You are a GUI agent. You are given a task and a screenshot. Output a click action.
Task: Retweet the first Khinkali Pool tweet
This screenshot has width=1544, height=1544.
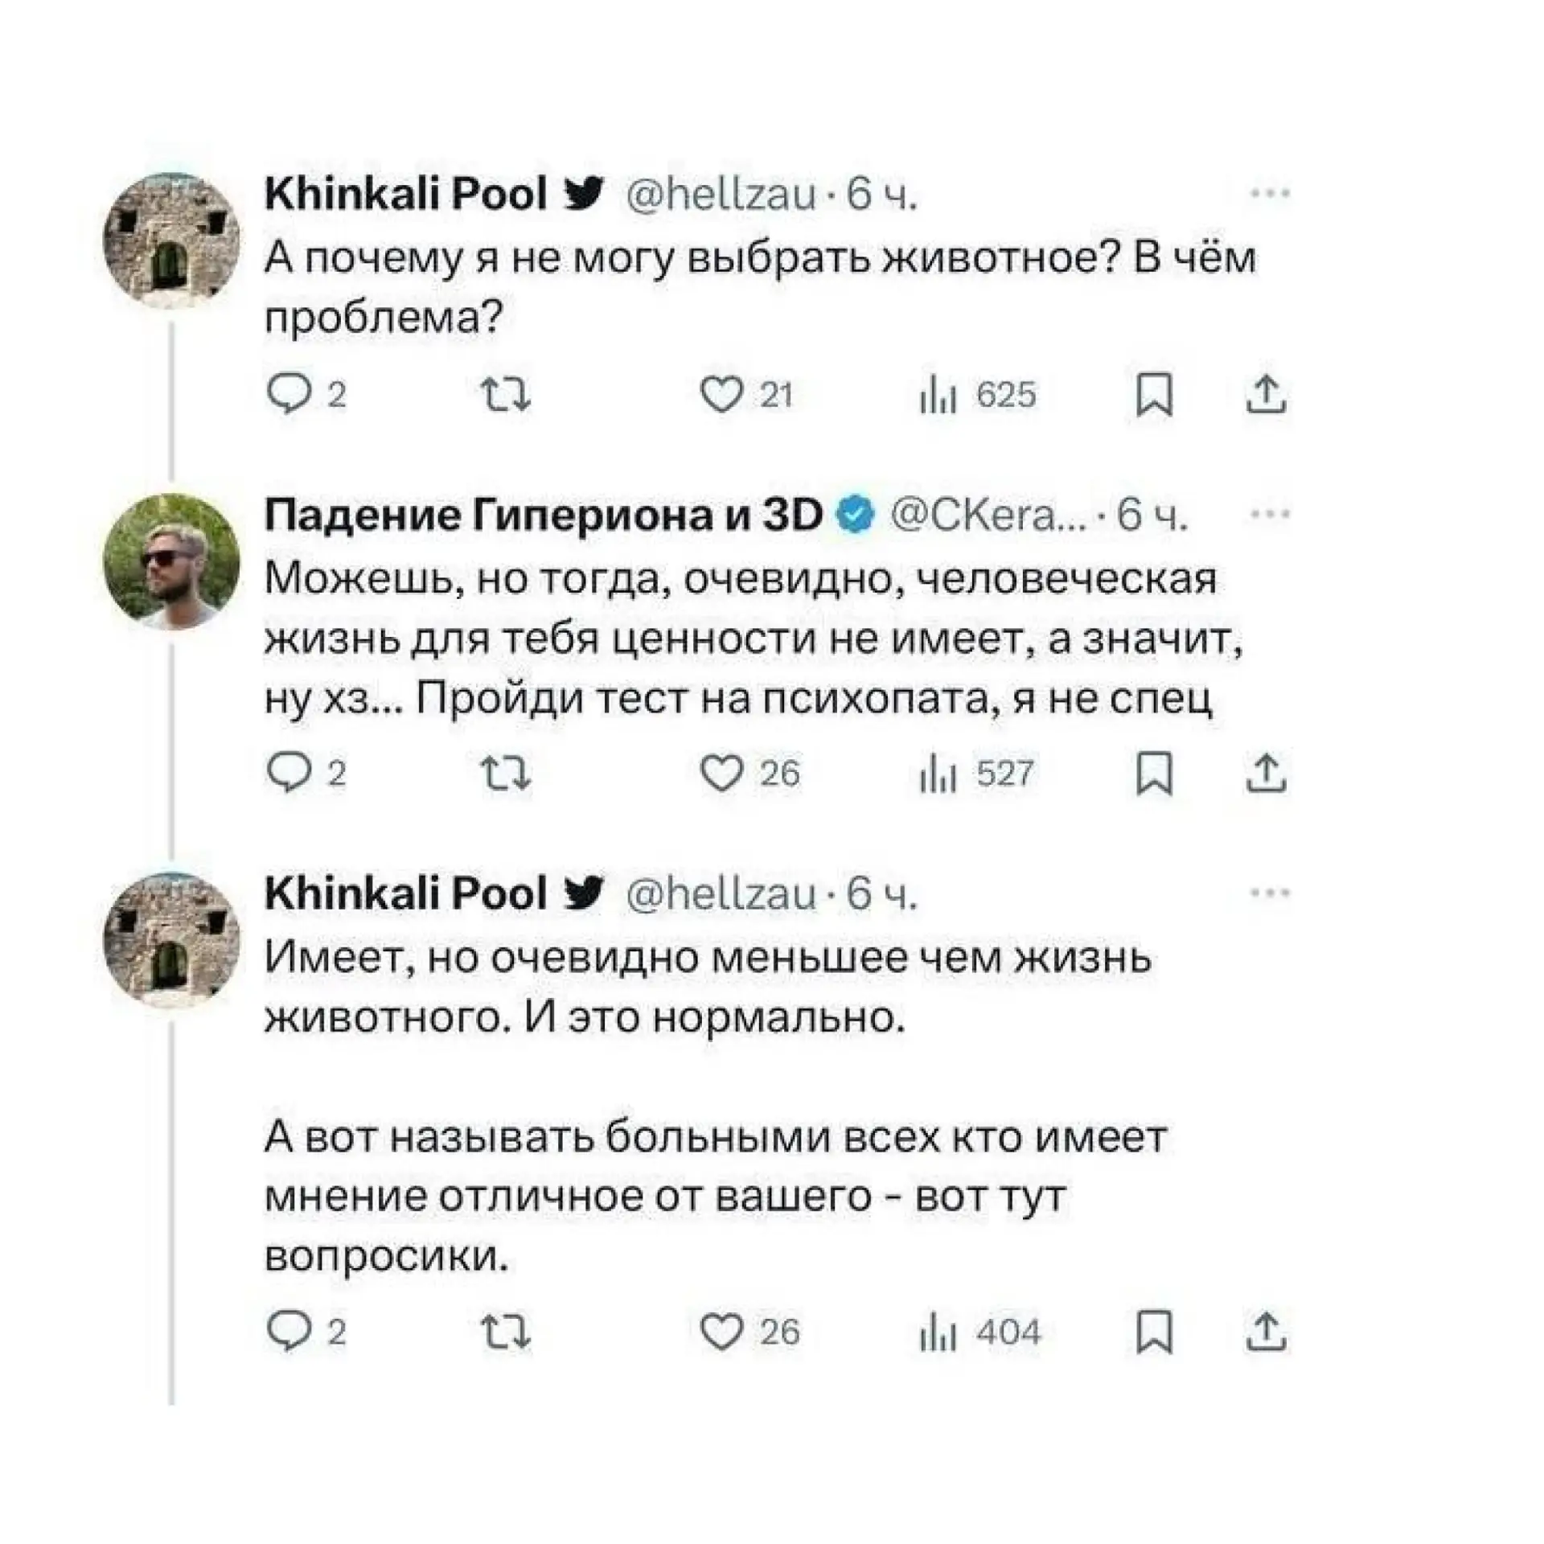pyautogui.click(x=505, y=396)
